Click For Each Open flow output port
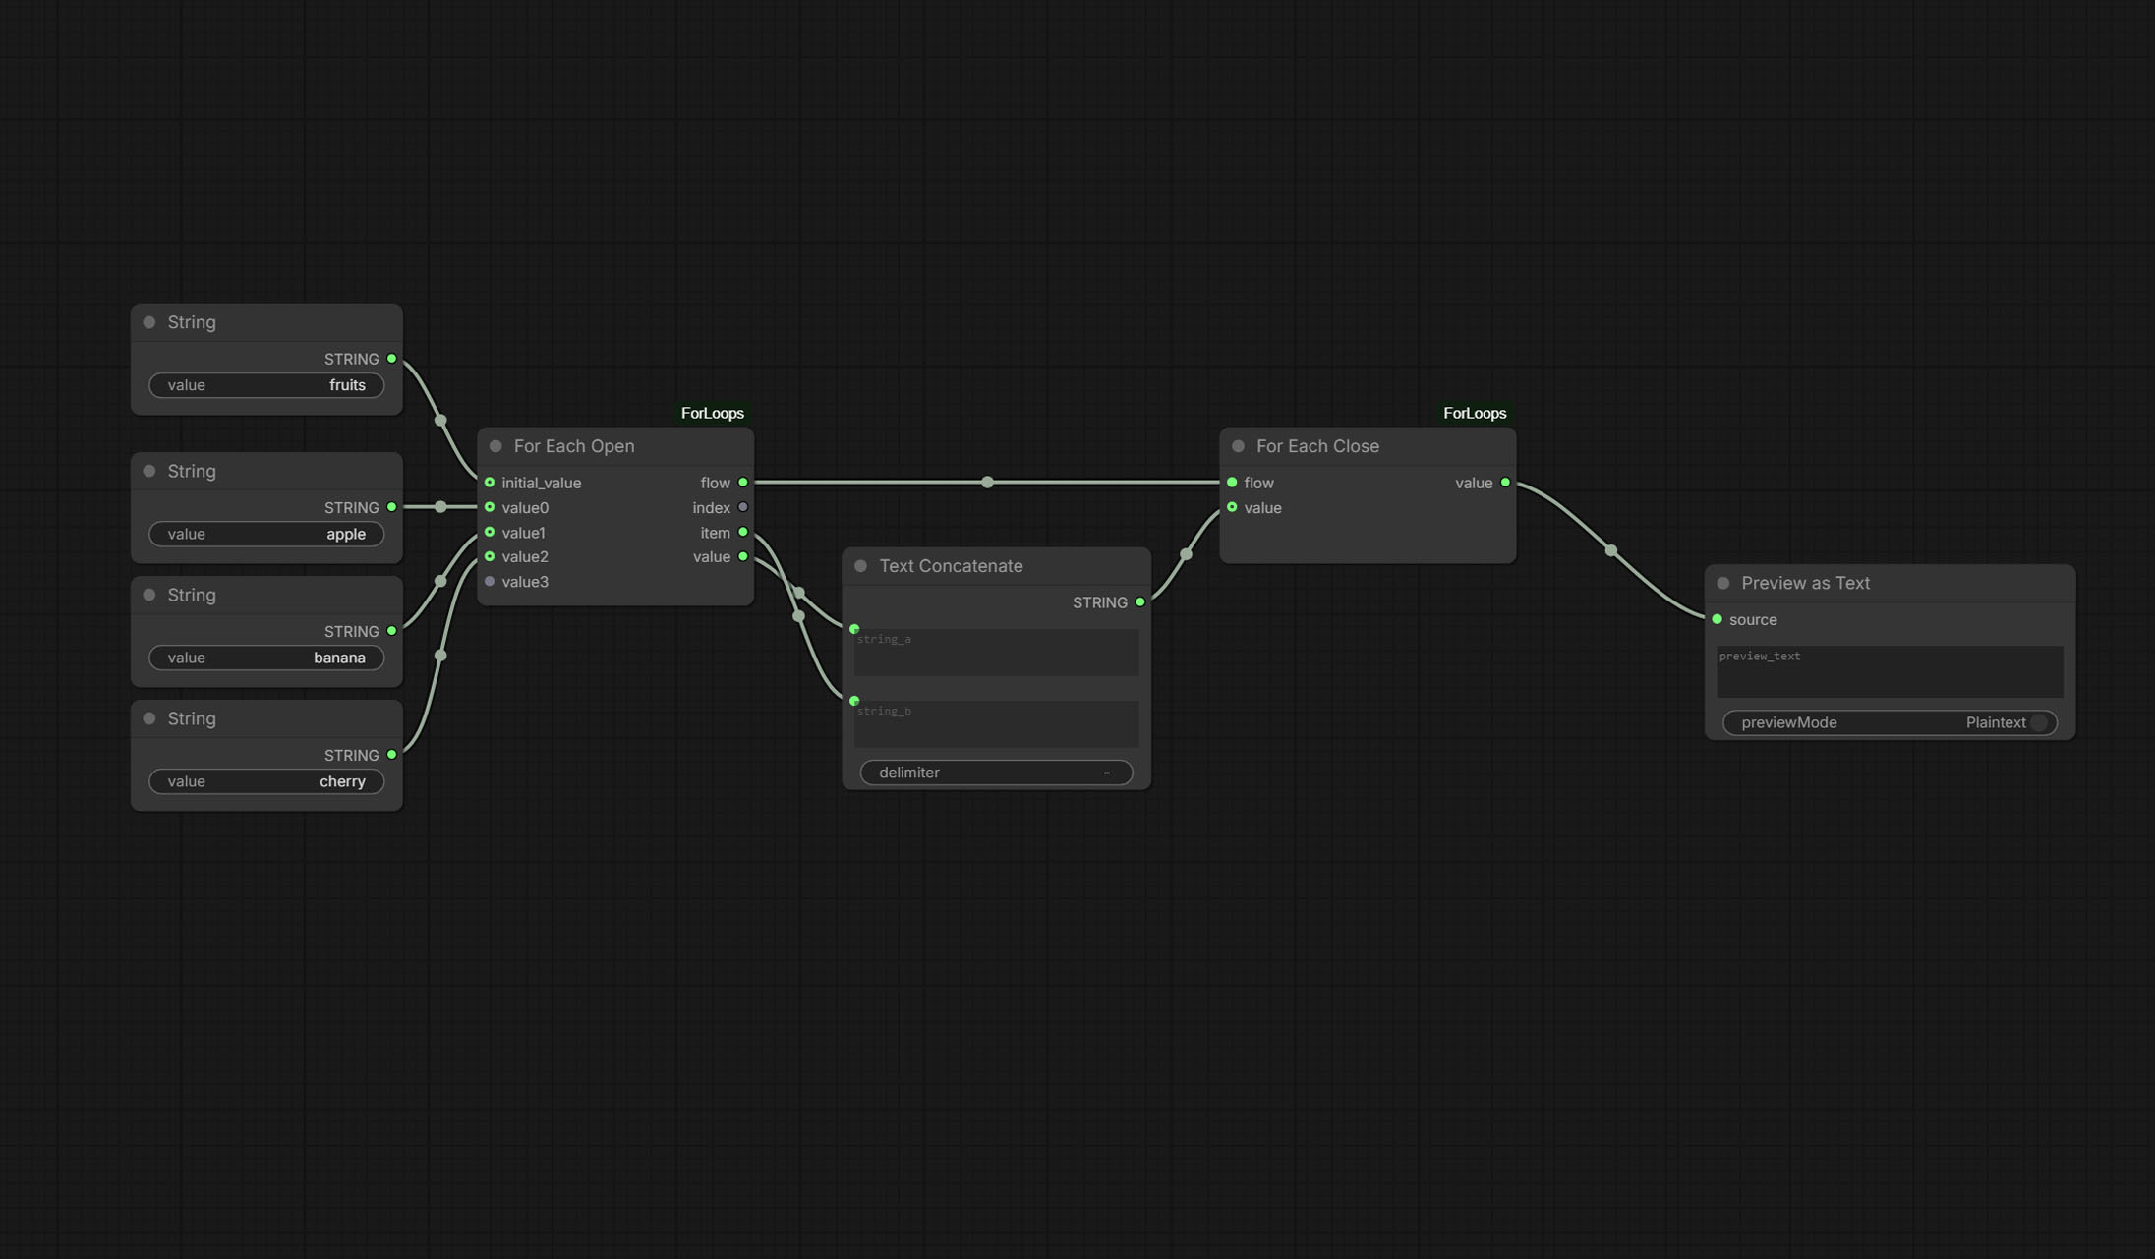The height and width of the screenshot is (1259, 2155). click(x=743, y=483)
